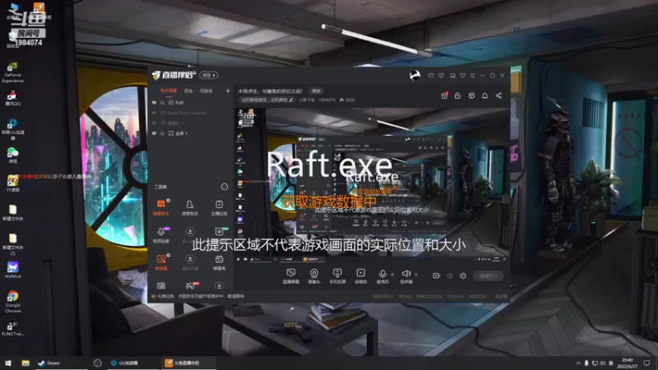The image size is (658, 370).
Task: Expand the microphone options arrow
Action: click(392, 275)
